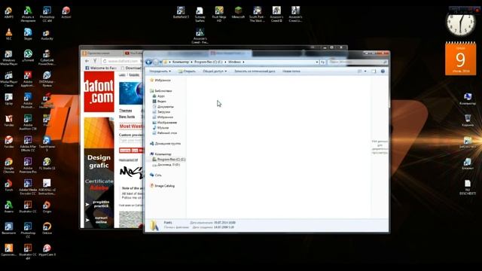The width and height of the screenshot is (482, 271).
Task: Open the Skype desktop icon
Action: point(28,34)
